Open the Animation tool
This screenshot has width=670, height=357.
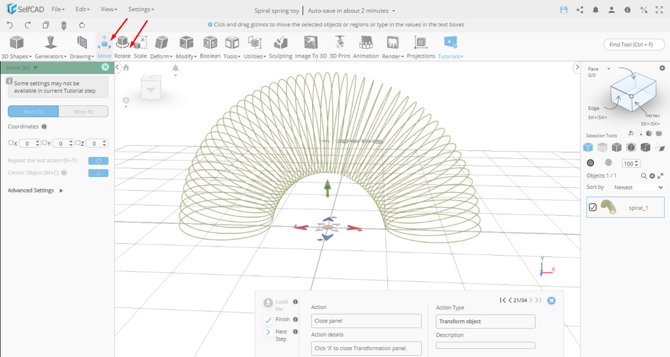366,47
